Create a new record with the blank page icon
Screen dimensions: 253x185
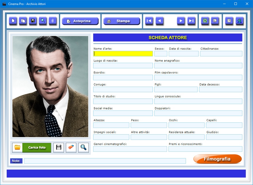coord(13,21)
